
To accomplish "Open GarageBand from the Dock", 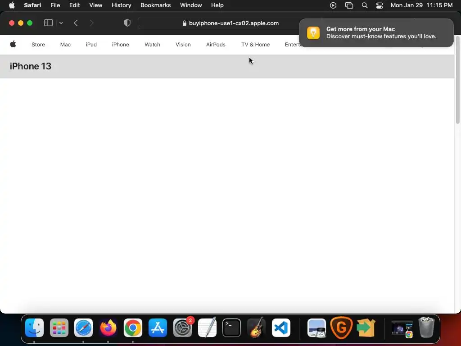I will 256,328.
